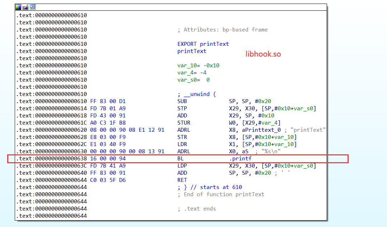The width and height of the screenshot is (387, 227).
Task: Click the SUB SP, SP, #0x20 instruction
Action: (x=182, y=101)
